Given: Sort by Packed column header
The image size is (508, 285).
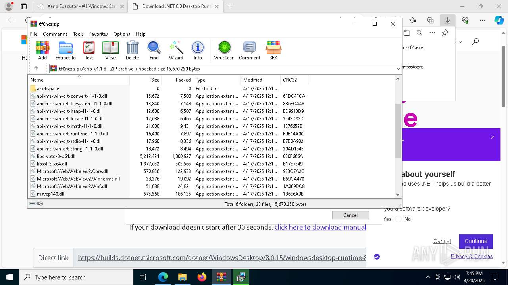Looking at the screenshot, I should tap(177, 80).
